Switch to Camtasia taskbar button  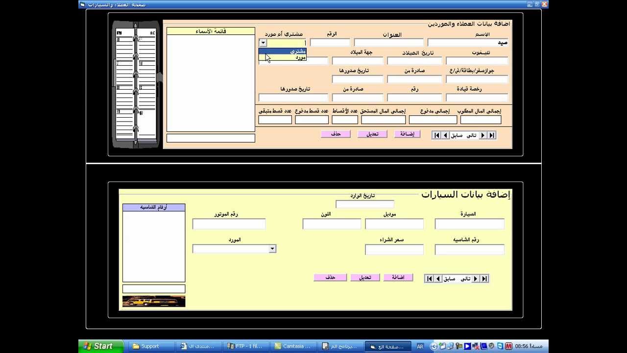click(x=294, y=346)
